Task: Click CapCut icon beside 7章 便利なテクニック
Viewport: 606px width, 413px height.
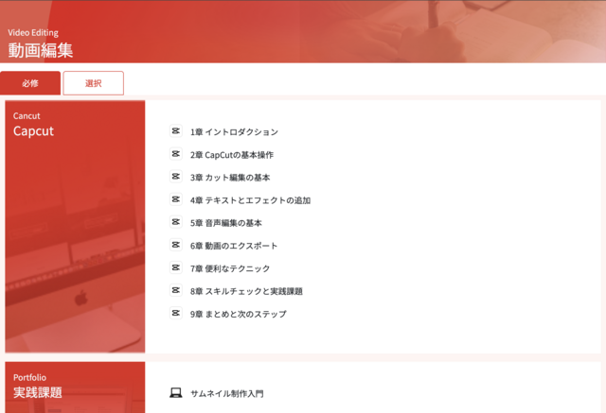Action: pyautogui.click(x=175, y=267)
